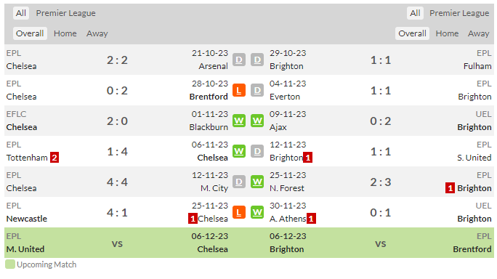Click the orange L badge on Newcastle row

coord(239,212)
